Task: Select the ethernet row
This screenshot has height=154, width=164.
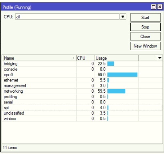Action: click(82, 80)
